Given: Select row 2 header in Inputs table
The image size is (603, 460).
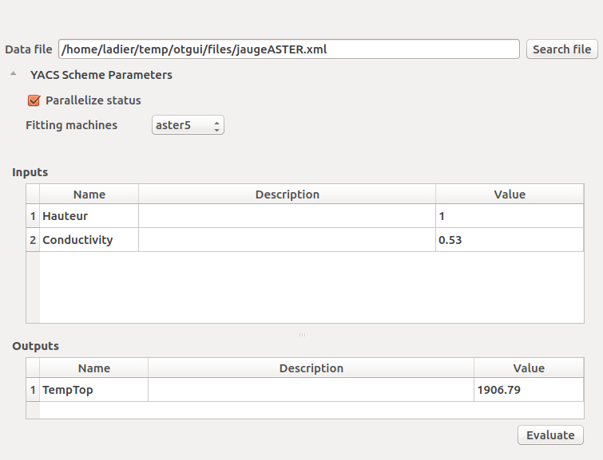Looking at the screenshot, I should (x=33, y=240).
